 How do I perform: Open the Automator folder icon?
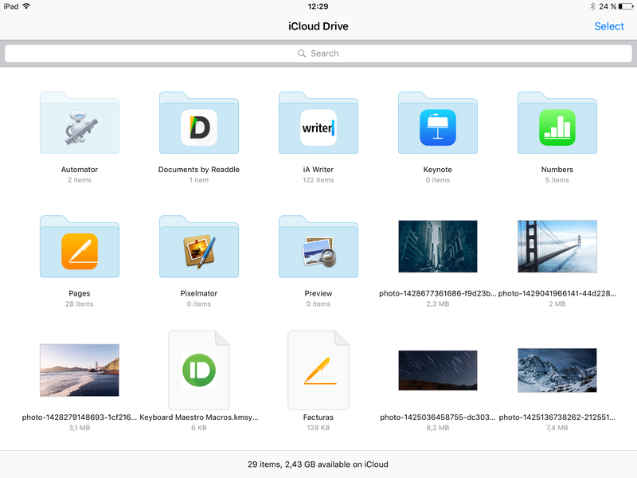coord(80,123)
